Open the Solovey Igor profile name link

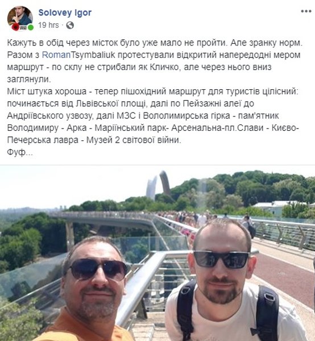point(65,13)
